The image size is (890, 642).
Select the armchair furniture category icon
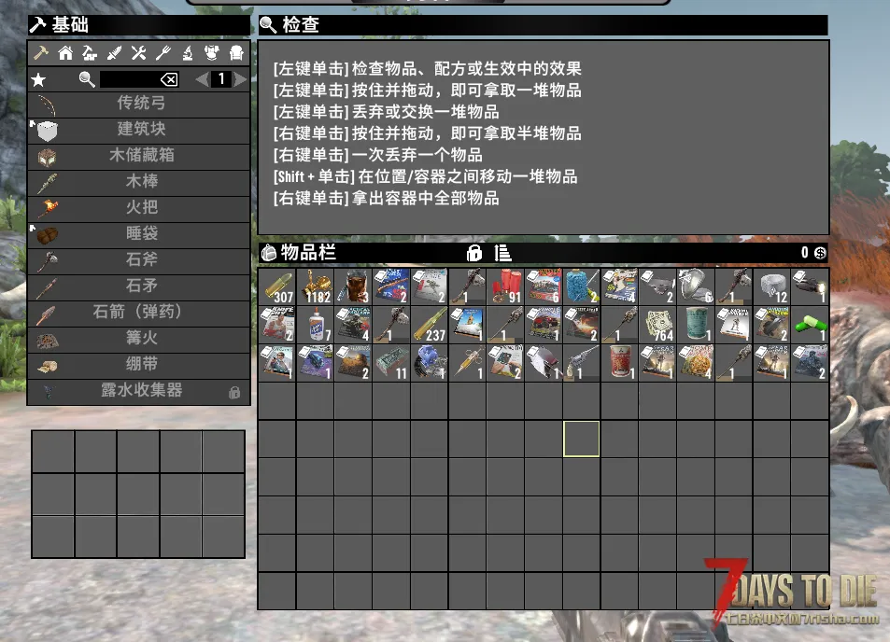[x=236, y=53]
